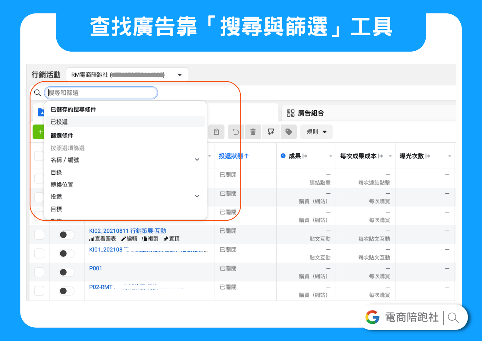The height and width of the screenshot is (341, 482).
Task: Expand the 投遞 filter option
Action: 126,197
